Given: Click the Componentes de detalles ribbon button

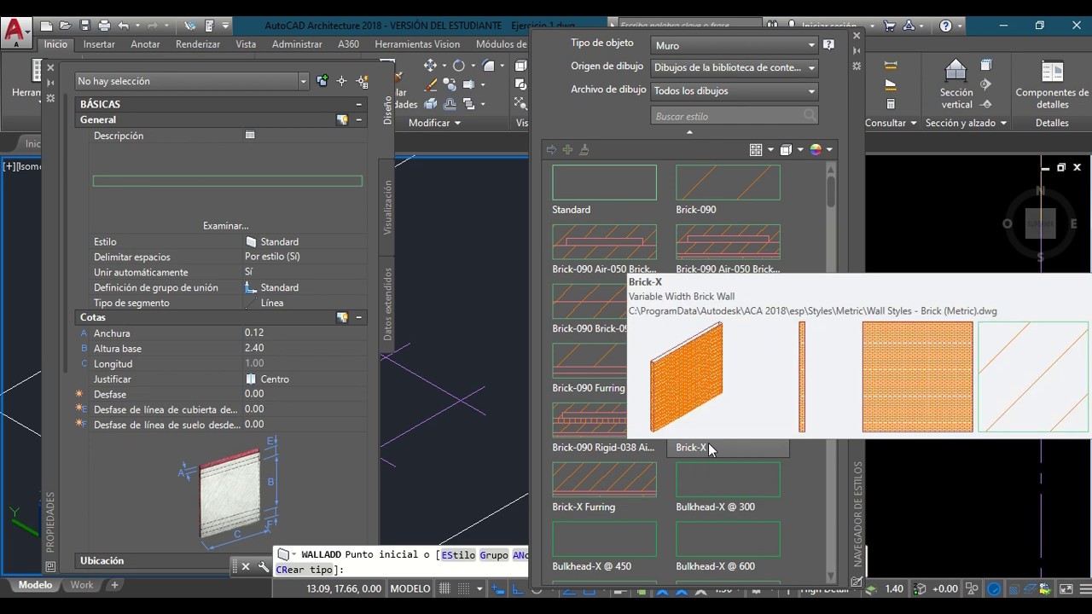Looking at the screenshot, I should pyautogui.click(x=1052, y=84).
